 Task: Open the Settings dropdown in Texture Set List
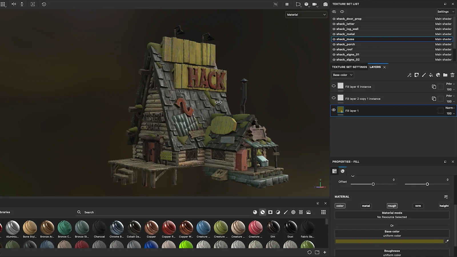(445, 12)
